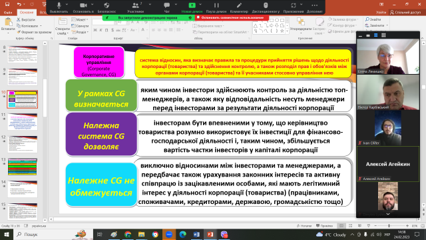Save the presentation from quick access

tap(7, 4)
